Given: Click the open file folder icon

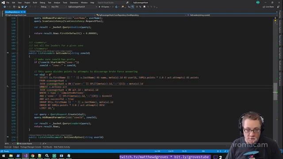Looking at the screenshot, I should (x=19, y=7).
